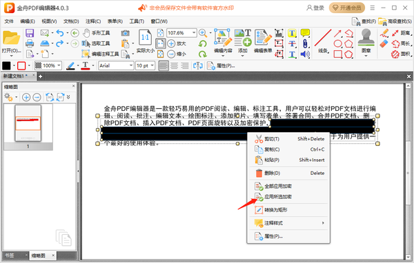
Task: Select the sticky note comment icon
Action: 305,33
